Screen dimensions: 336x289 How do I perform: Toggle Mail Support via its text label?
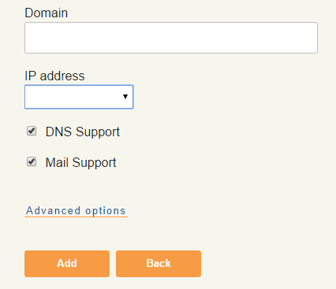[80, 163]
